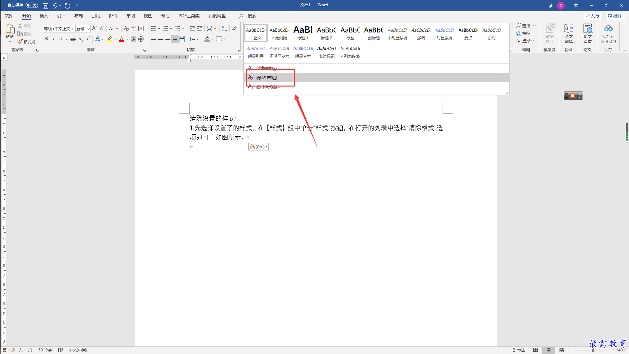Click the Replace (替换) command

pos(523,33)
